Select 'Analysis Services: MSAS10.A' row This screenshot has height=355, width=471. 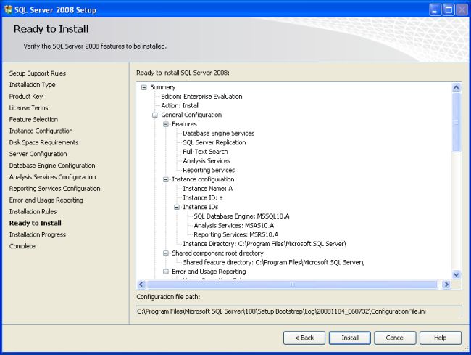pyautogui.click(x=234, y=226)
